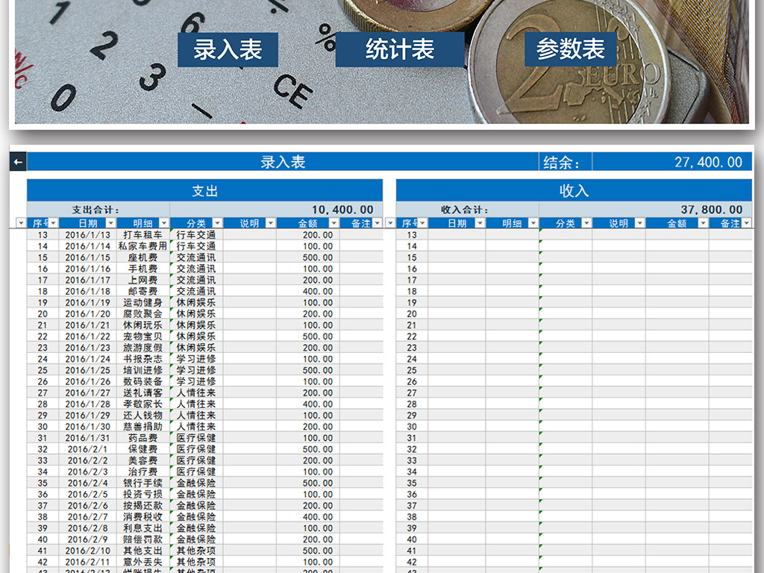This screenshot has width=764, height=573.
Task: Click the 2016/1/20 date cell
Action: pyautogui.click(x=87, y=314)
